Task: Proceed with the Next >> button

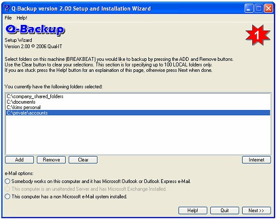Action: click(x=256, y=211)
